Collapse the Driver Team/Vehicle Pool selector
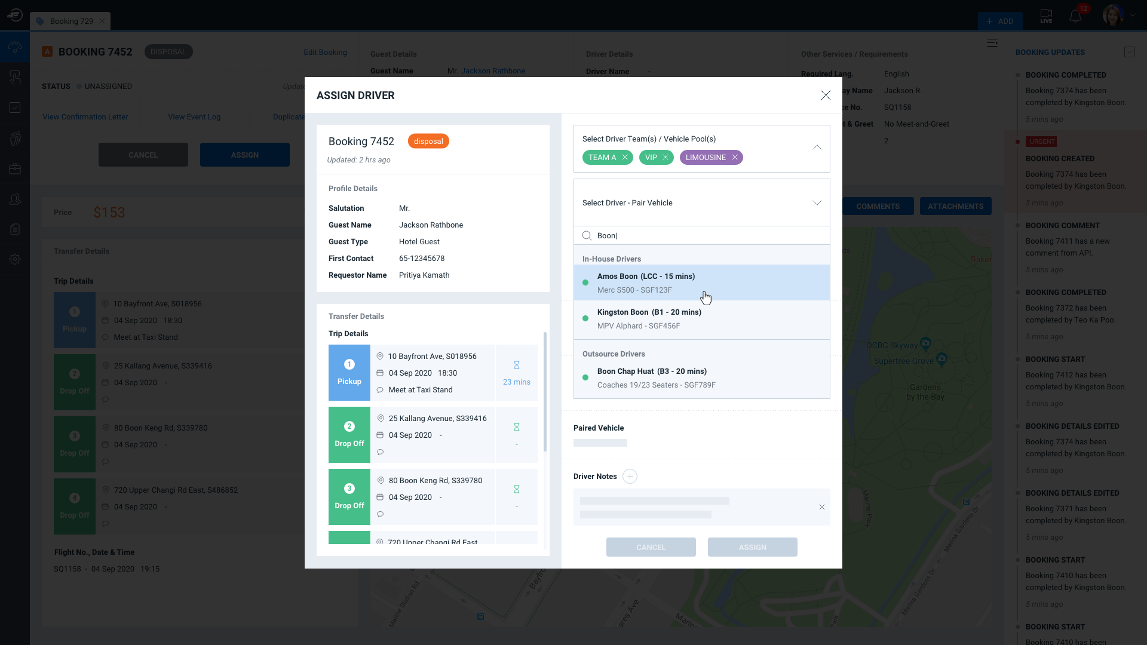Screen dimensions: 1147x645 click(x=817, y=148)
